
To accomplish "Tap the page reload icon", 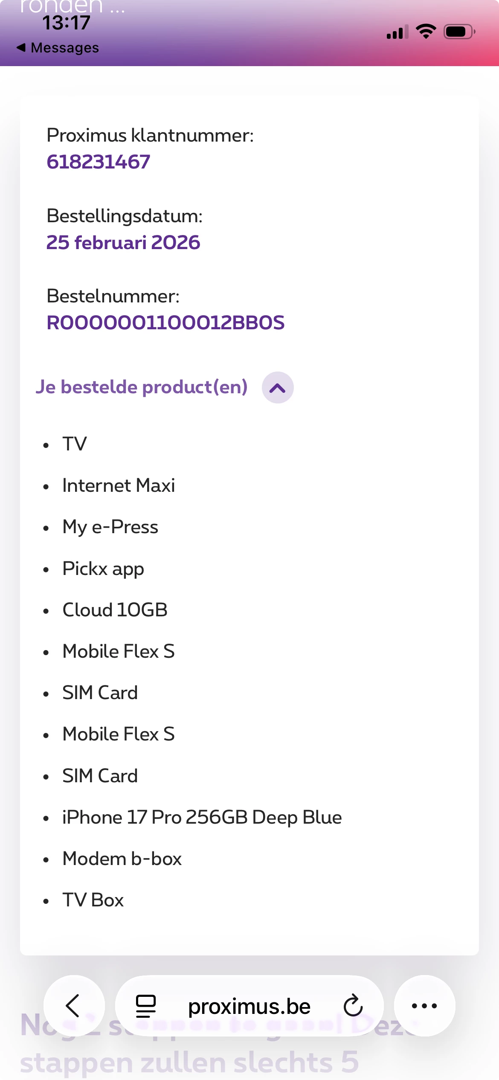I will click(353, 1005).
